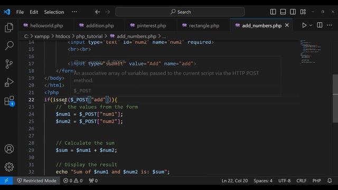Open remote window indicator in status bar

[x=6, y=180]
